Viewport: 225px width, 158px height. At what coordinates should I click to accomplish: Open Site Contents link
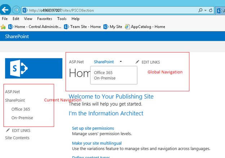click(x=17, y=138)
